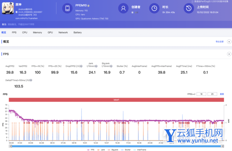The height and width of the screenshot is (151, 232).
Task: Click the upload time history icon
Action: [189, 8]
